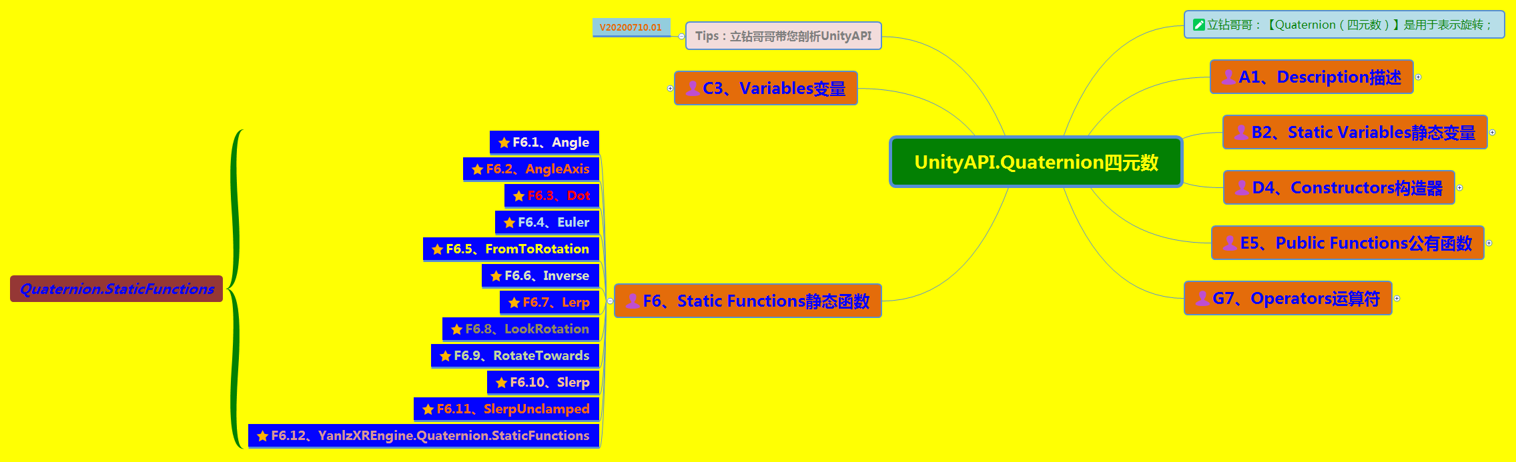1516x462 pixels.
Task: Expand the E5 Public Functions branch
Action: (x=1489, y=243)
